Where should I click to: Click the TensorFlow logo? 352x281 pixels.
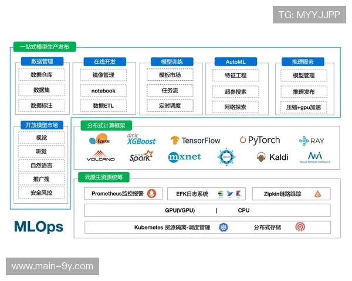click(195, 140)
